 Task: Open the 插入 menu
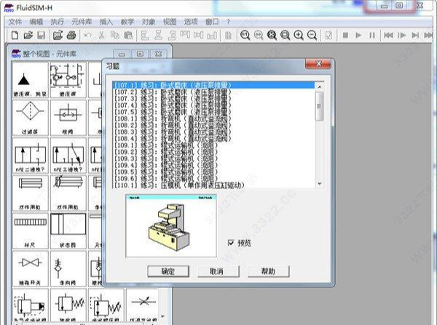click(x=106, y=22)
